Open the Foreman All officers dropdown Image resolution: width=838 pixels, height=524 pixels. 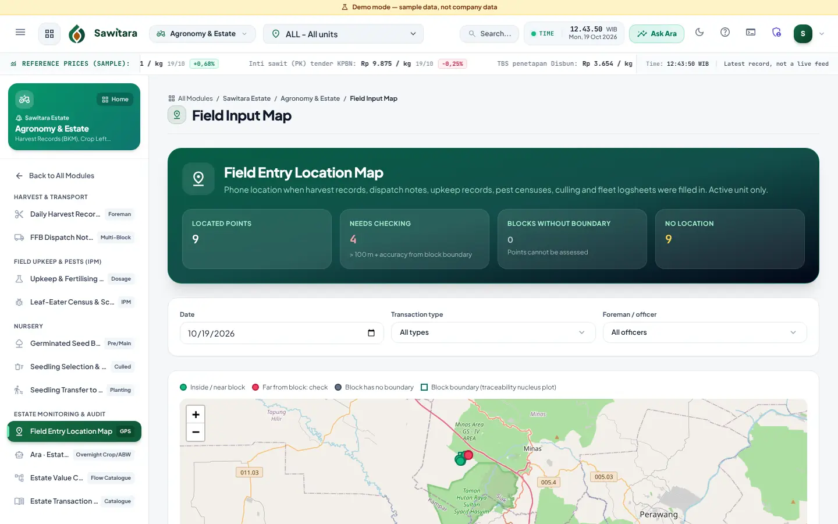click(x=705, y=332)
